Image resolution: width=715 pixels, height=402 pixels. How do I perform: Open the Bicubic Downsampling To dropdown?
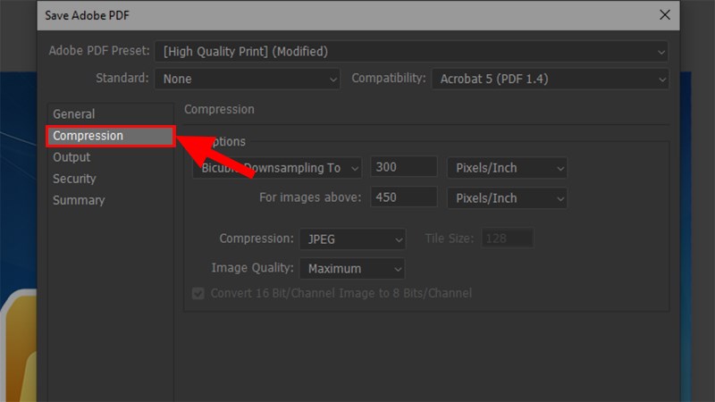(x=277, y=167)
